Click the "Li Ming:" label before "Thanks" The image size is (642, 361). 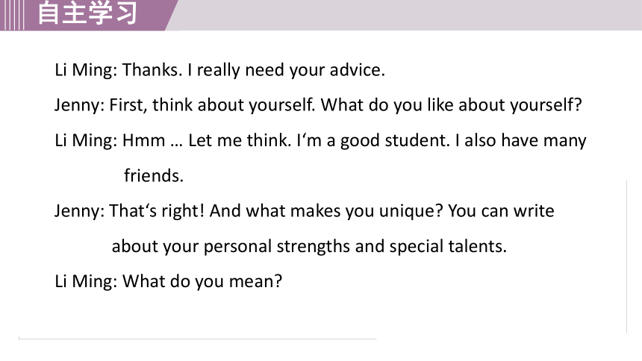86,70
